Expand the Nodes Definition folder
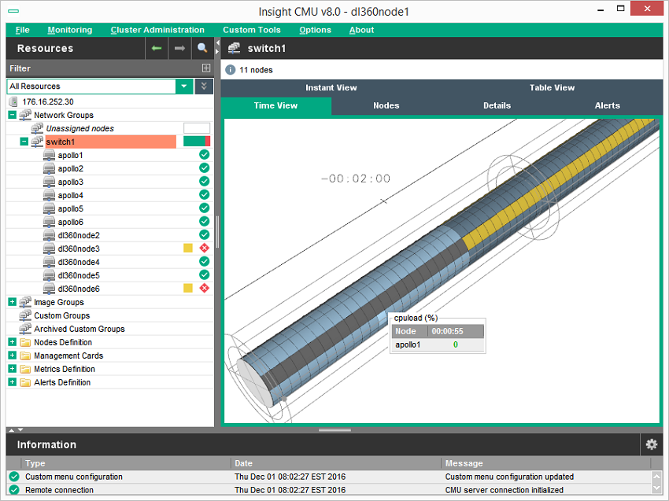669x501 pixels. (x=12, y=342)
